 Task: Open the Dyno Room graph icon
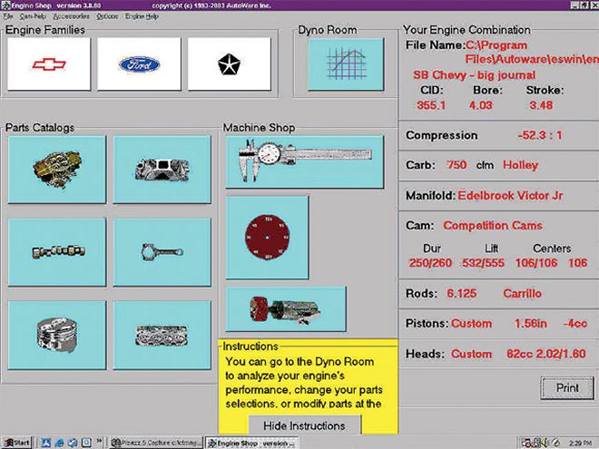pos(346,64)
